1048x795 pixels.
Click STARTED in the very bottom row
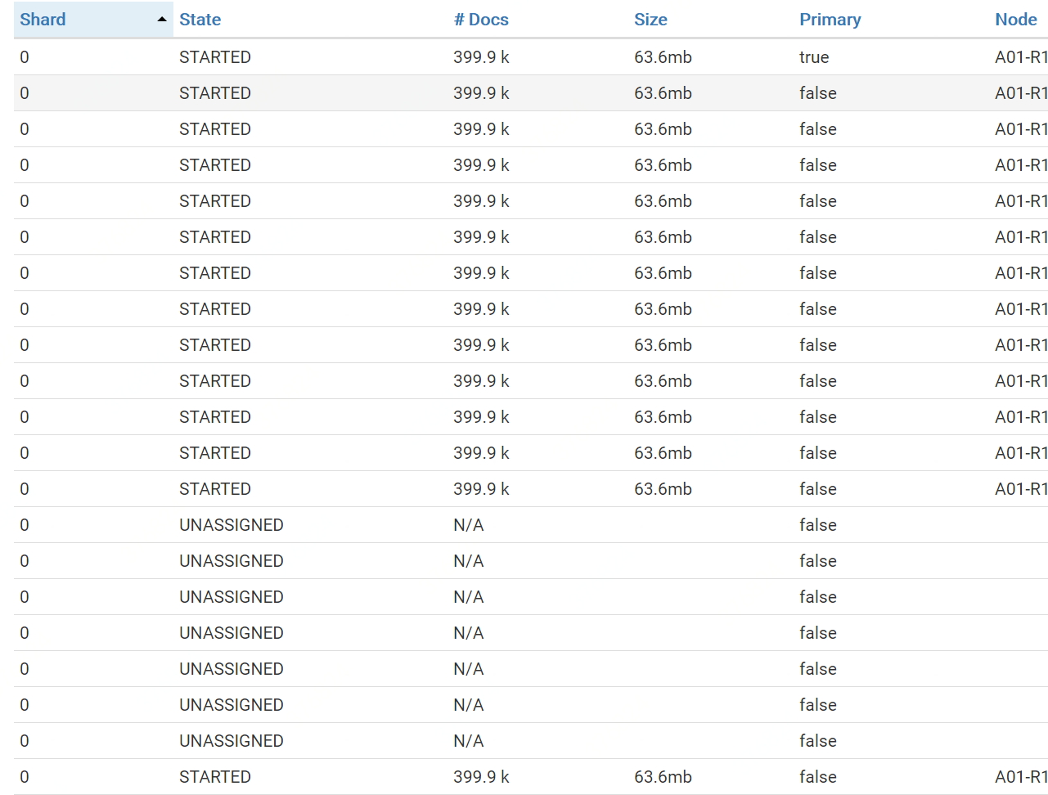tap(215, 777)
